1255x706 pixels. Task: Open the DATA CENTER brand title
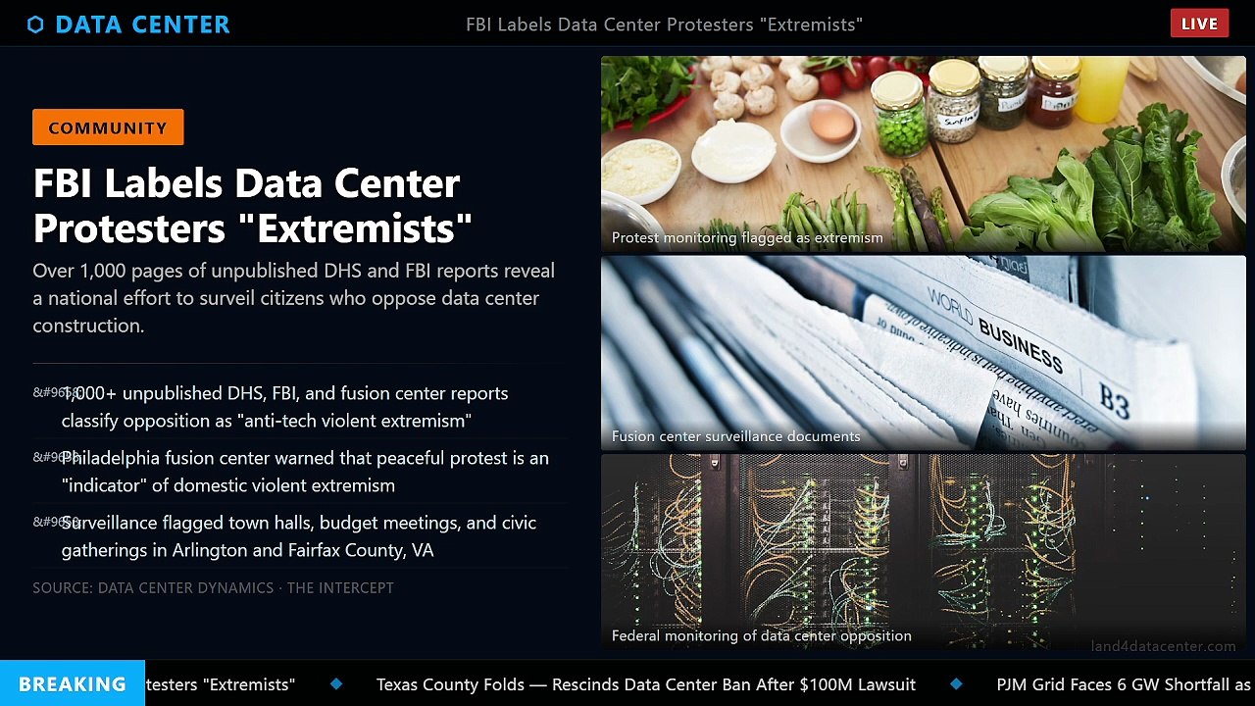[142, 25]
